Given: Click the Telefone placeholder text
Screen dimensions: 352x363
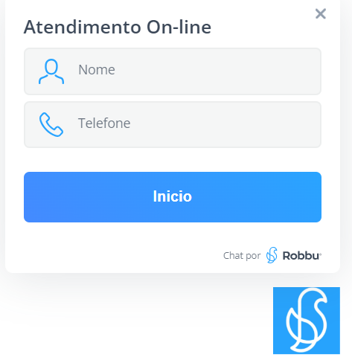Looking at the screenshot, I should pos(104,123).
